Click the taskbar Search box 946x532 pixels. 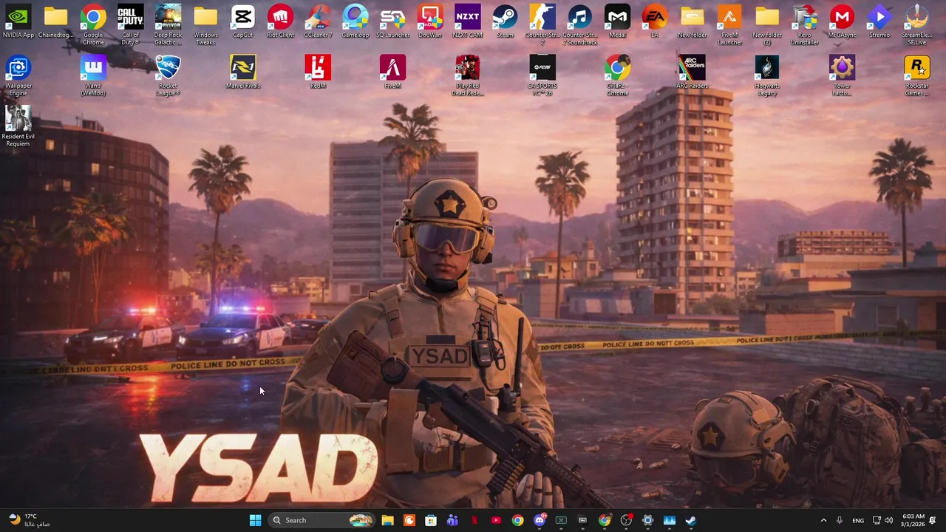coord(321,520)
